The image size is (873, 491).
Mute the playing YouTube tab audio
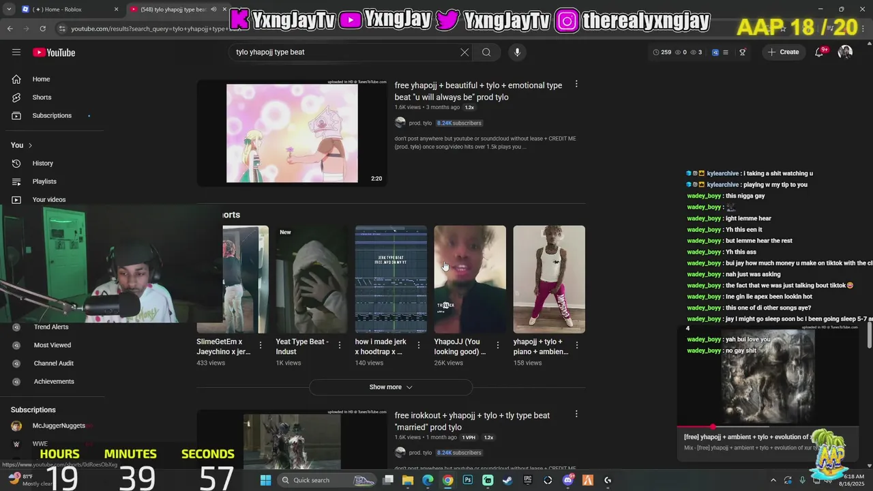[213, 10]
